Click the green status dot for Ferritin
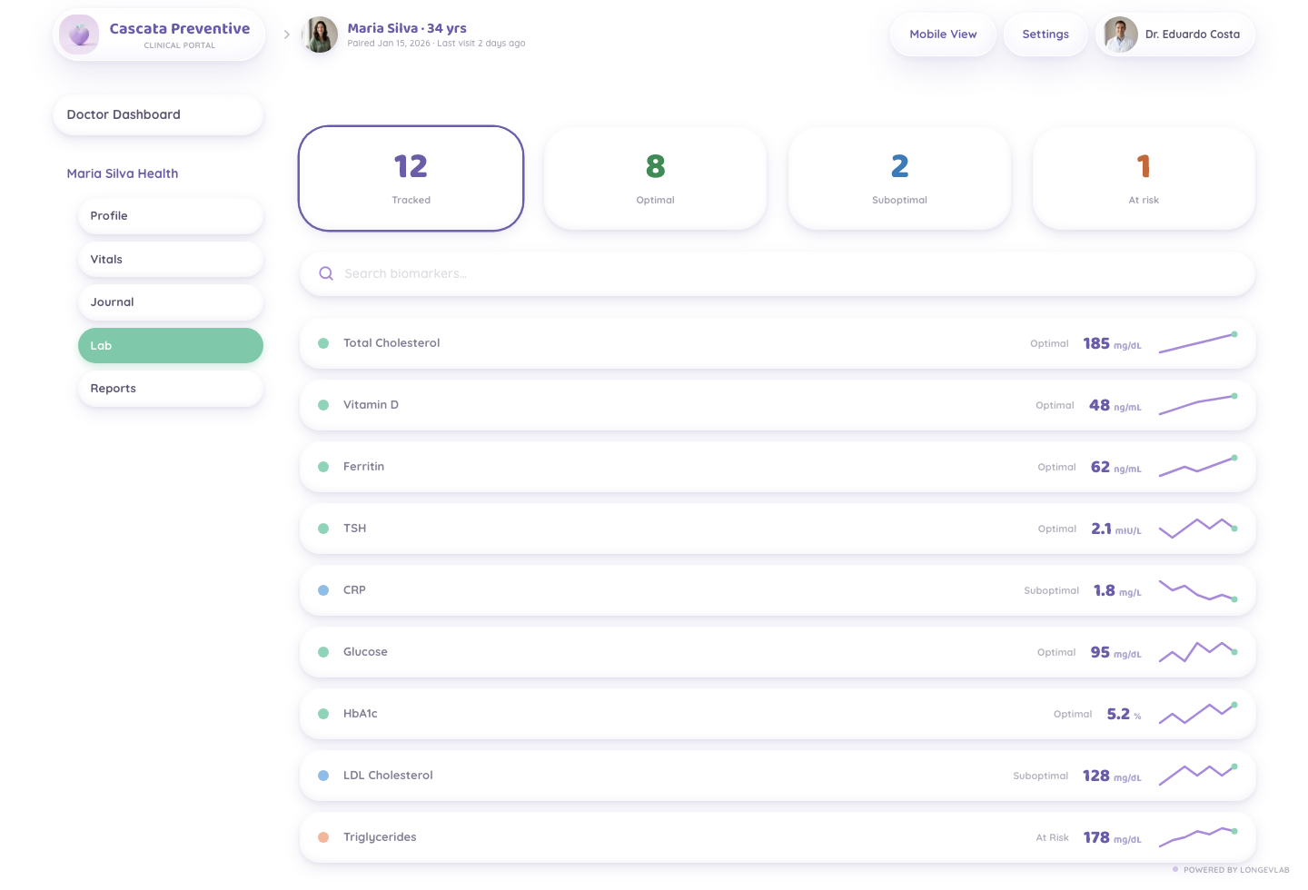 pyautogui.click(x=323, y=467)
